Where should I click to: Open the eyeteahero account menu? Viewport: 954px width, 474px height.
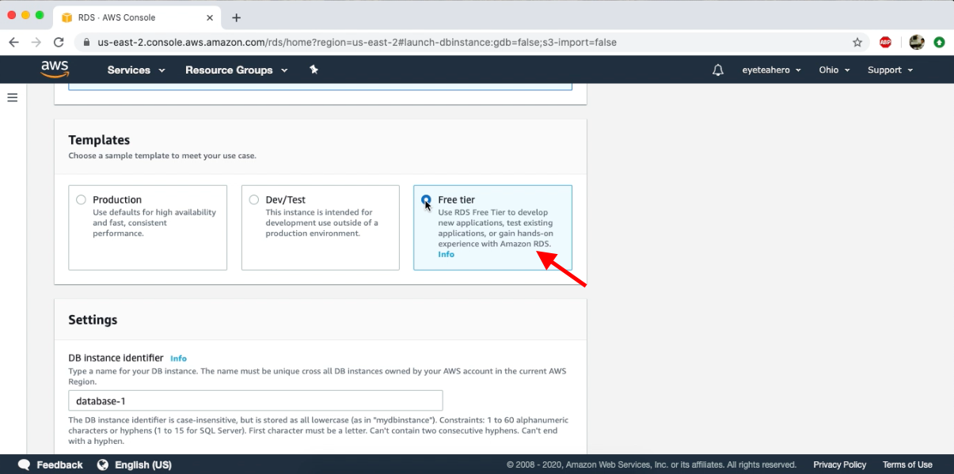tap(772, 70)
